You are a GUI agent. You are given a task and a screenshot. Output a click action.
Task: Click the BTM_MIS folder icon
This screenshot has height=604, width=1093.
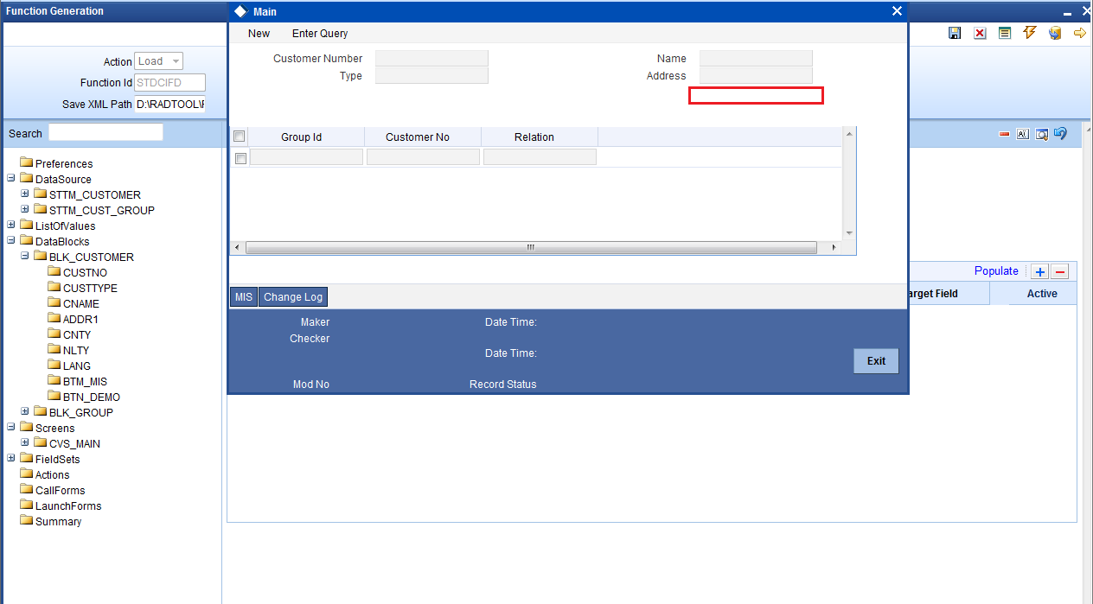[x=54, y=380]
